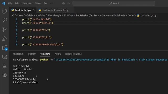This screenshot has width=168, height=94.
Task: Click breadcrumb segment Caleb
Action: 29,15
